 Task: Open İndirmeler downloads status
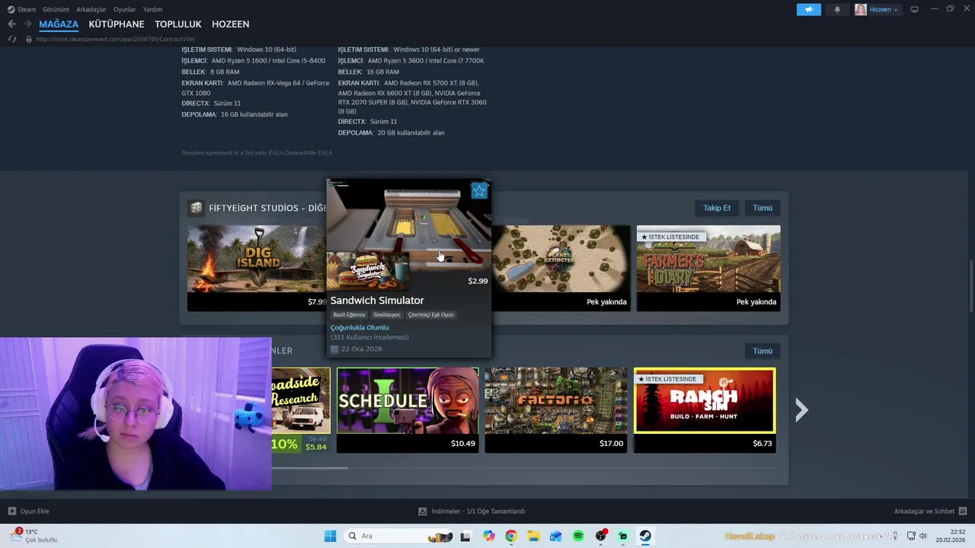[472, 511]
